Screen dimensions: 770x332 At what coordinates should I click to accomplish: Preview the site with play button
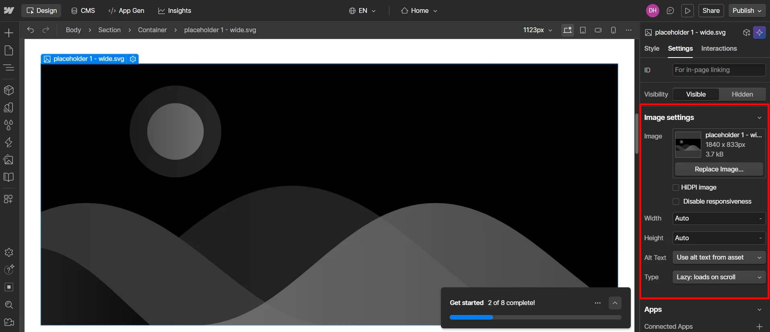coord(688,11)
